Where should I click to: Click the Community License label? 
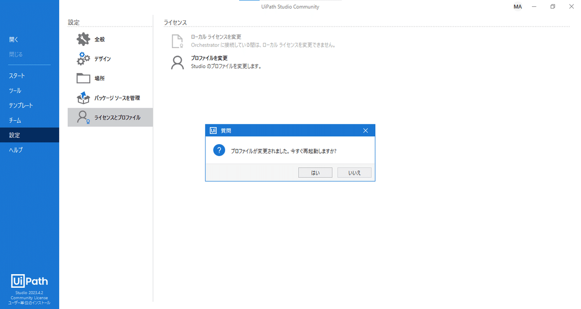(30, 298)
